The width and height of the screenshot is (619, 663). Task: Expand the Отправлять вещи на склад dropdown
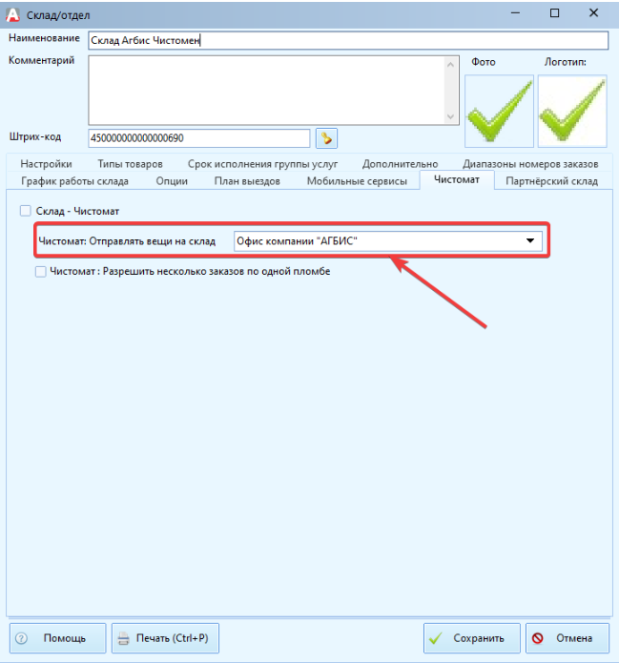tap(529, 241)
